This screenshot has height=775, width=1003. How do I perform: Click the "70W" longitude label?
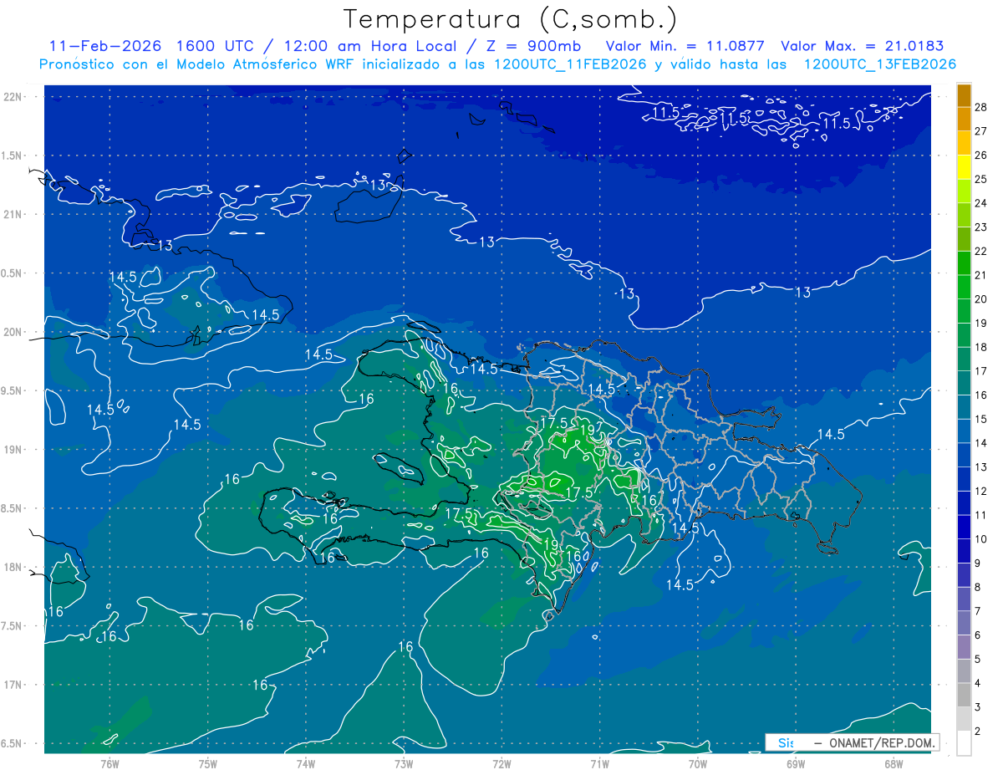[x=698, y=763]
